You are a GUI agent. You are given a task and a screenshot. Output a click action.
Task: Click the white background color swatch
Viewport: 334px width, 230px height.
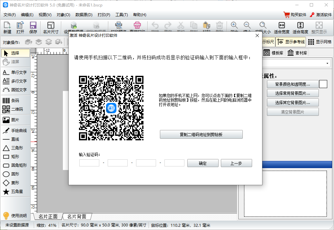[x=323, y=84]
